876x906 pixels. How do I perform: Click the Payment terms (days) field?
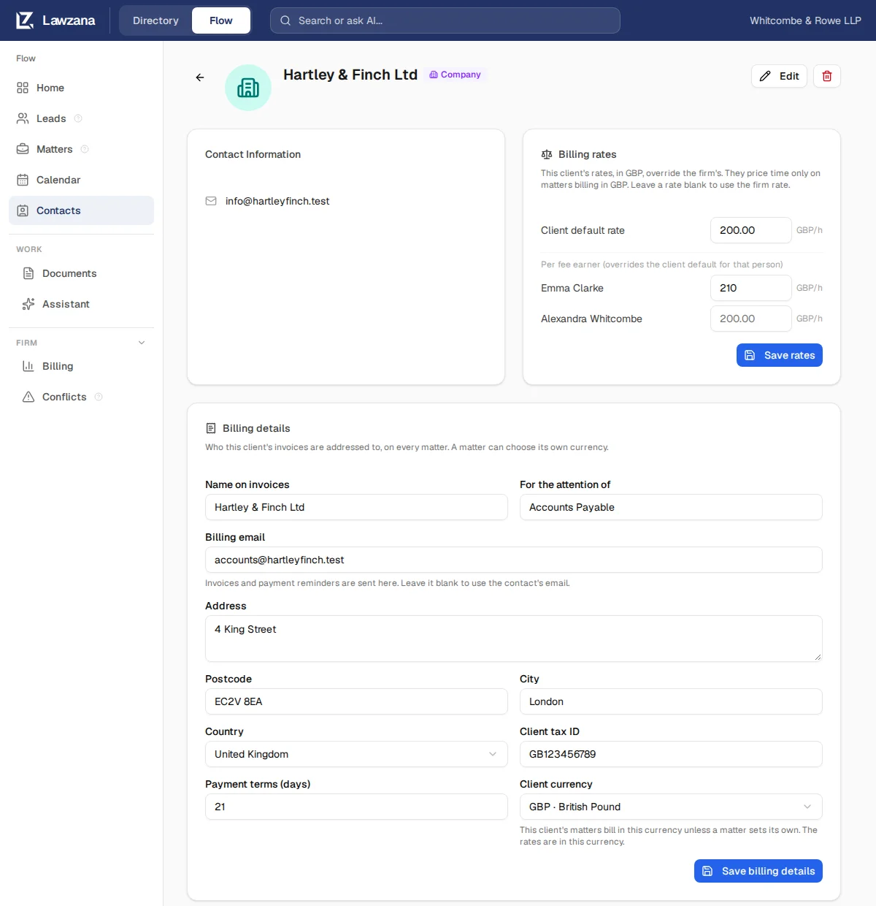pyautogui.click(x=356, y=807)
